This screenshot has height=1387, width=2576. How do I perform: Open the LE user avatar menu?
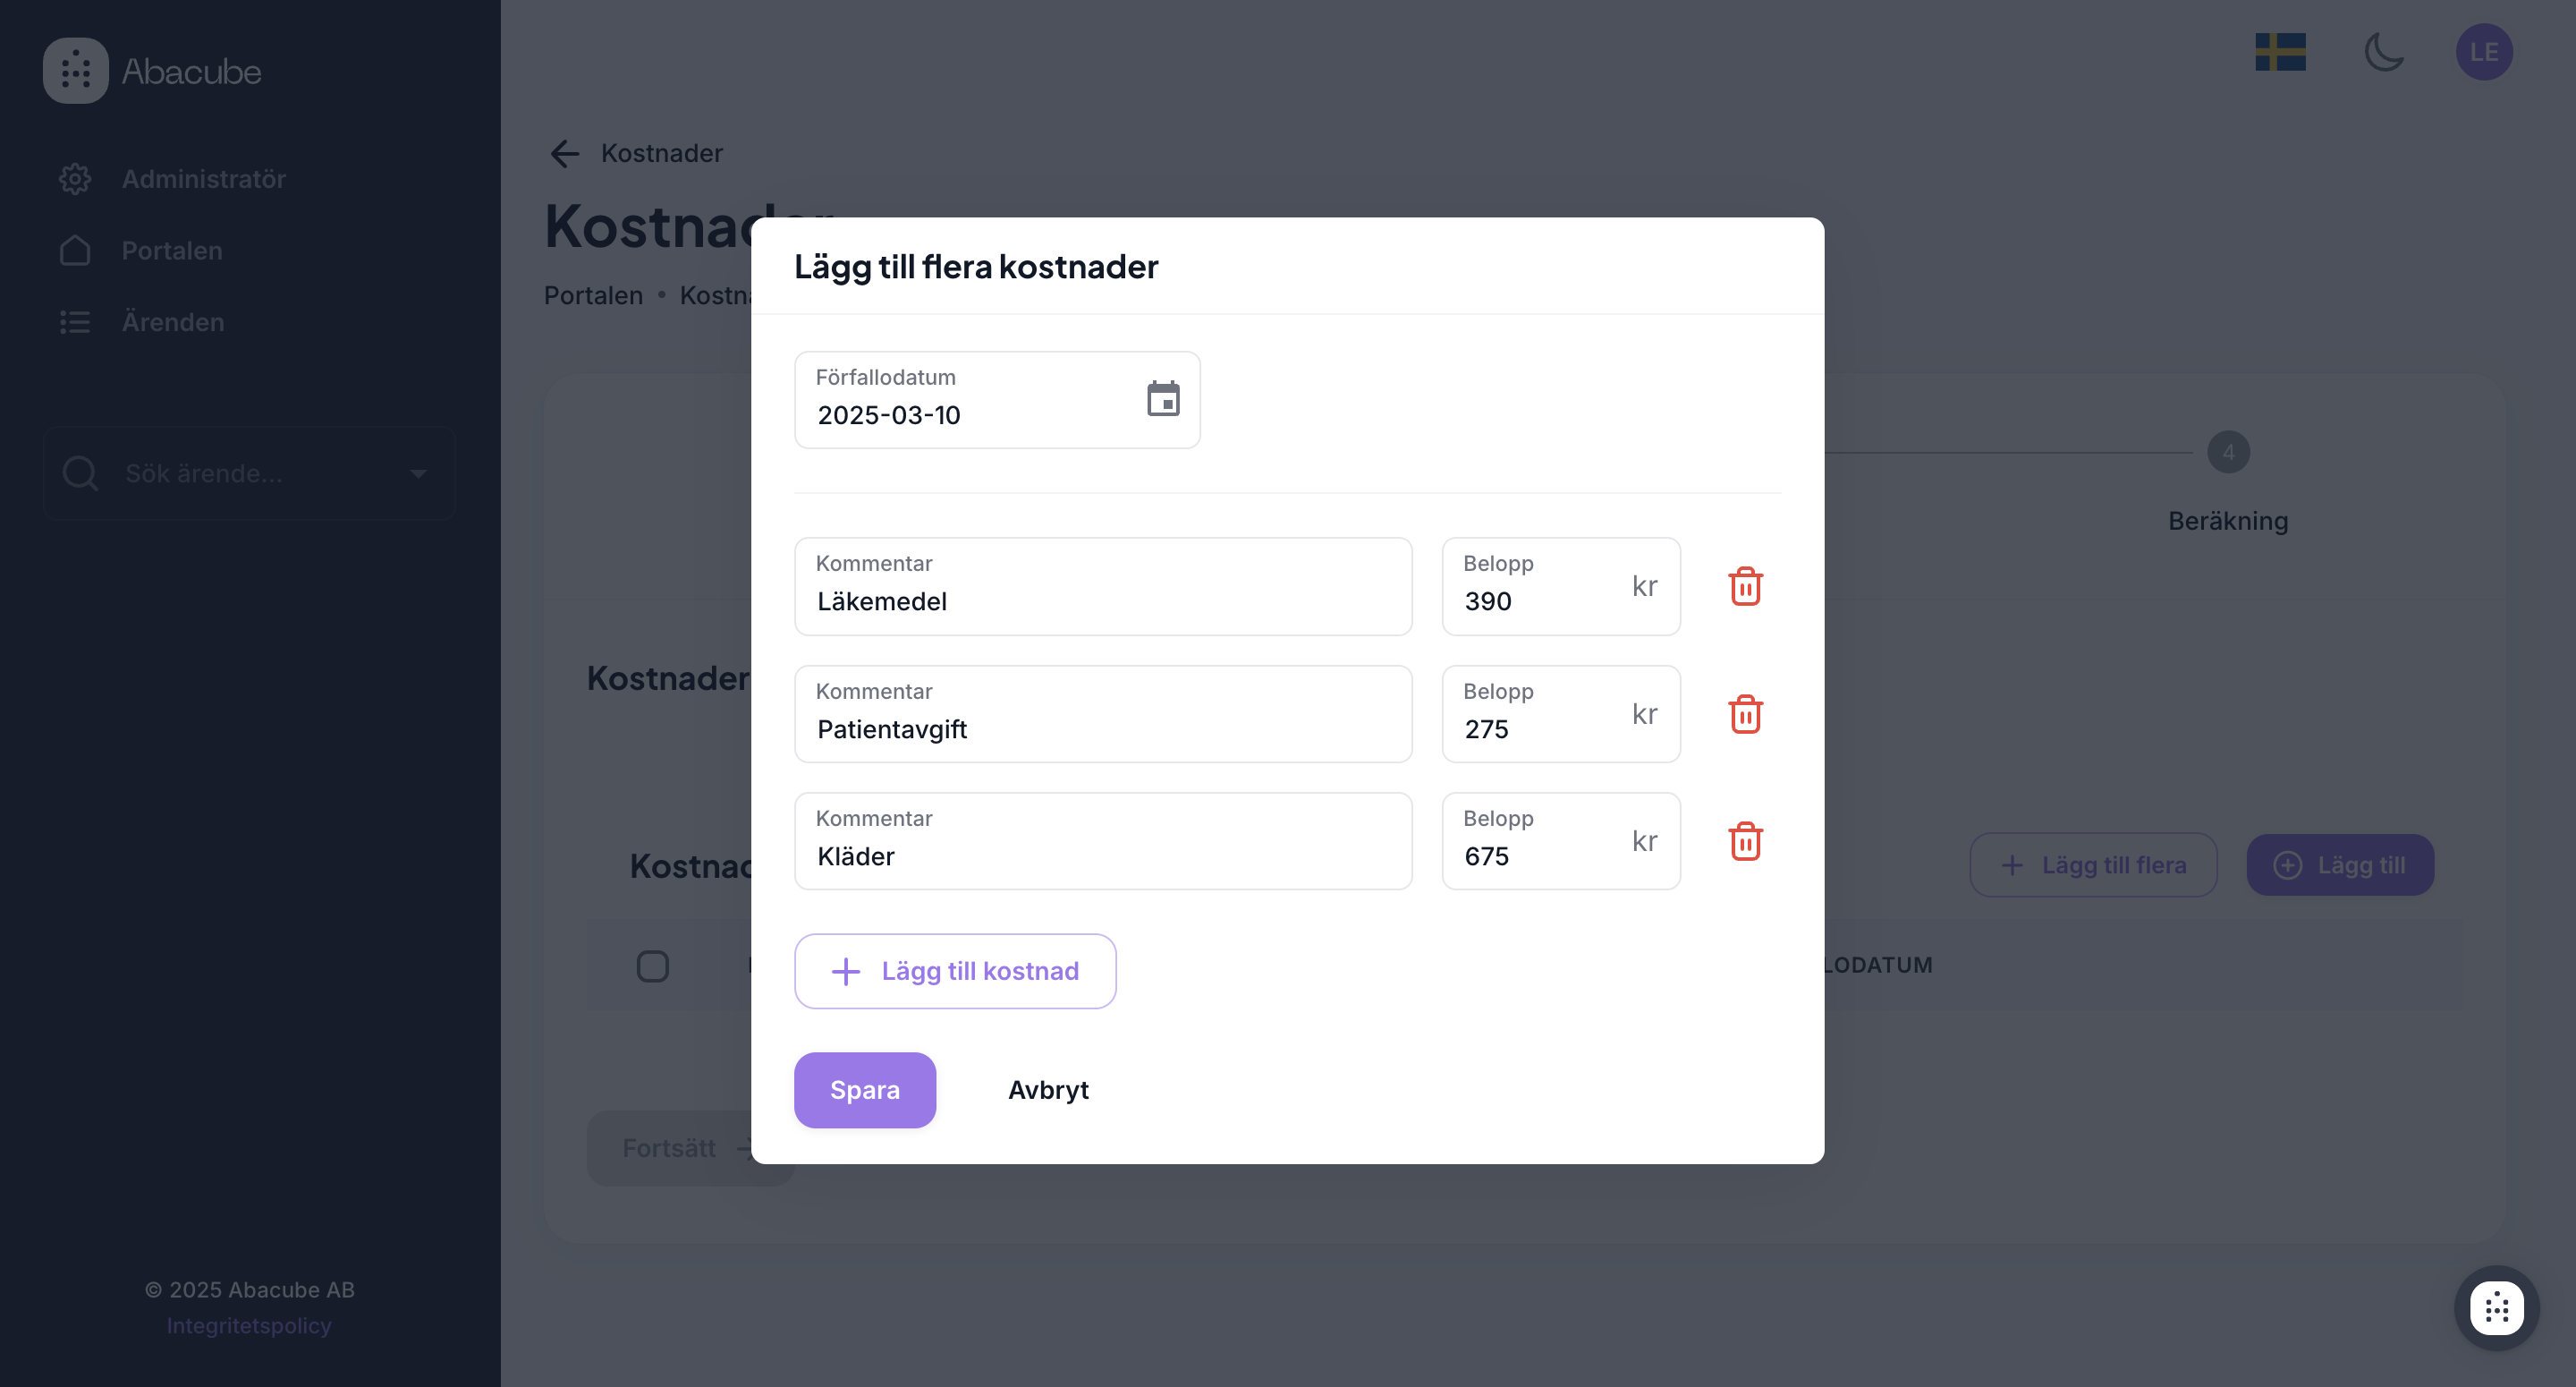(2484, 52)
